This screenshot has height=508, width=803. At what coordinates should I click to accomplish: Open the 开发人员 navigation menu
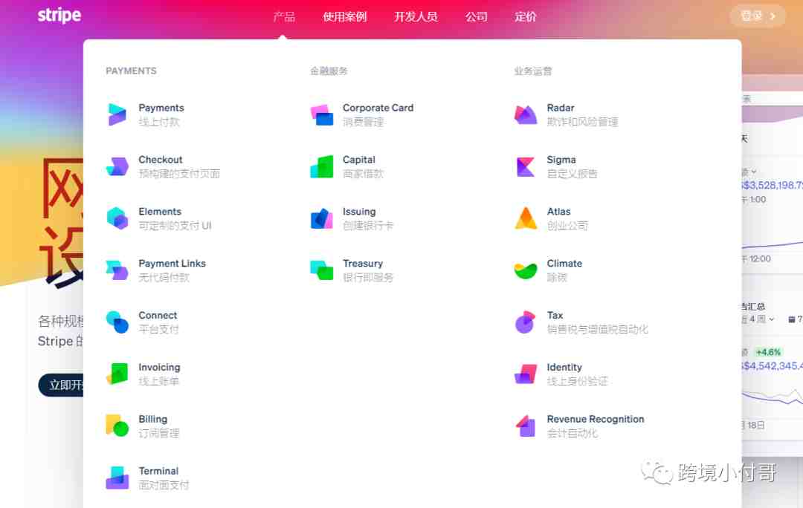pyautogui.click(x=416, y=17)
